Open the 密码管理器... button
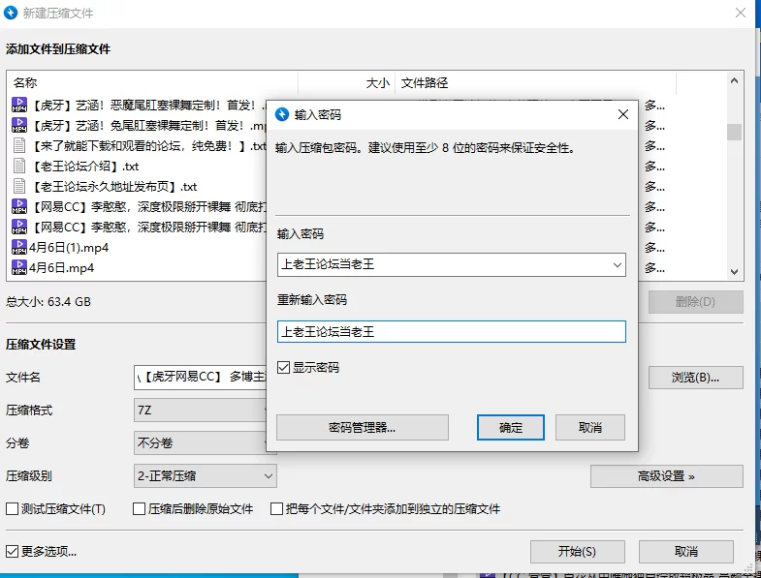This screenshot has height=578, width=761. point(362,428)
